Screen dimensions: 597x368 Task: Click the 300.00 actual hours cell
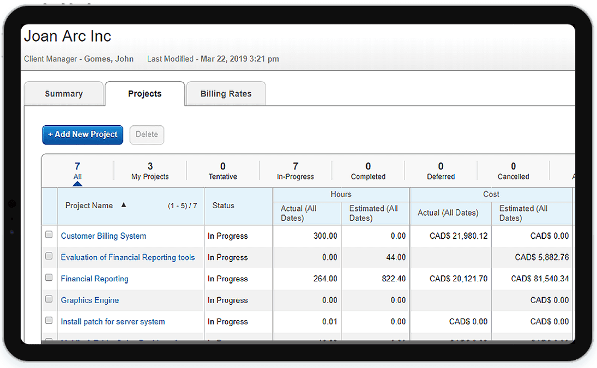coord(325,236)
